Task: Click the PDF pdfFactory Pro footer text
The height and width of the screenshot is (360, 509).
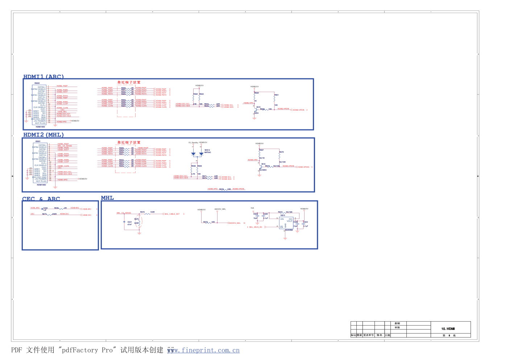Action: (x=87, y=350)
